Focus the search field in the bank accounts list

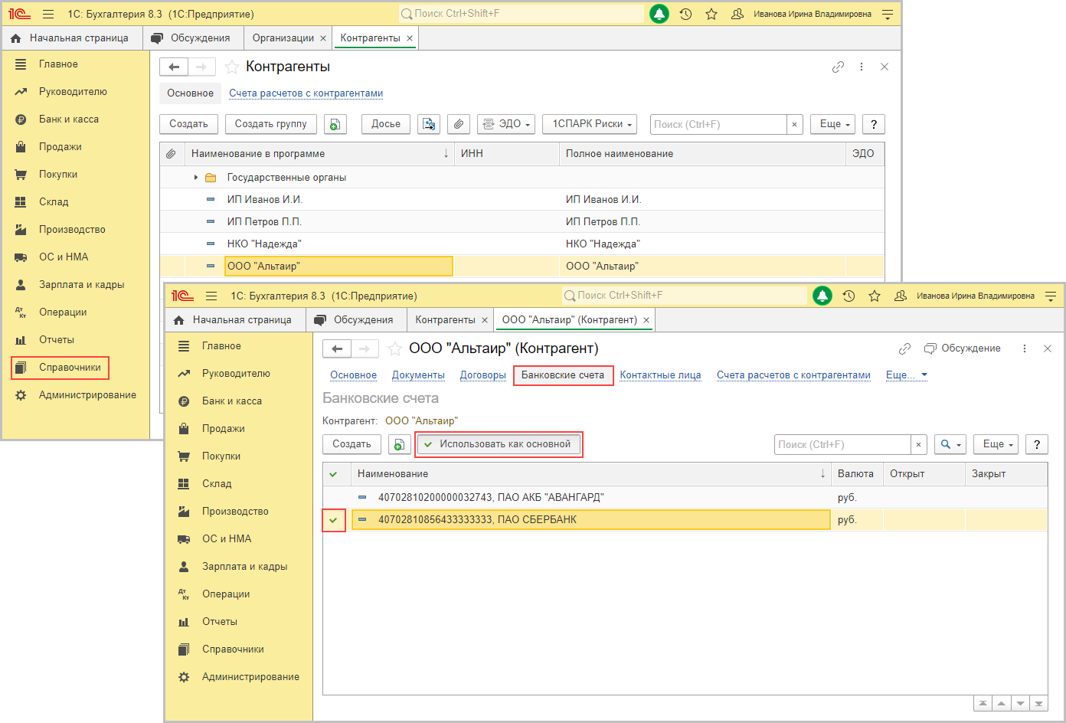(x=842, y=444)
